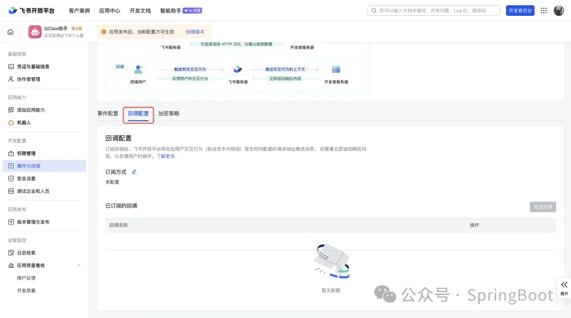Click the 了解更多 link

point(165,157)
